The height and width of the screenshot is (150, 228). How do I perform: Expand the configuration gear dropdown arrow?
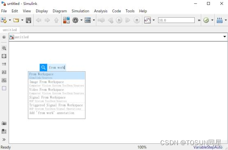click(x=82, y=20)
